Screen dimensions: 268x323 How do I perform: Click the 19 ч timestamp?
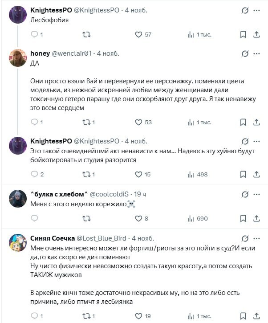pos(140,194)
